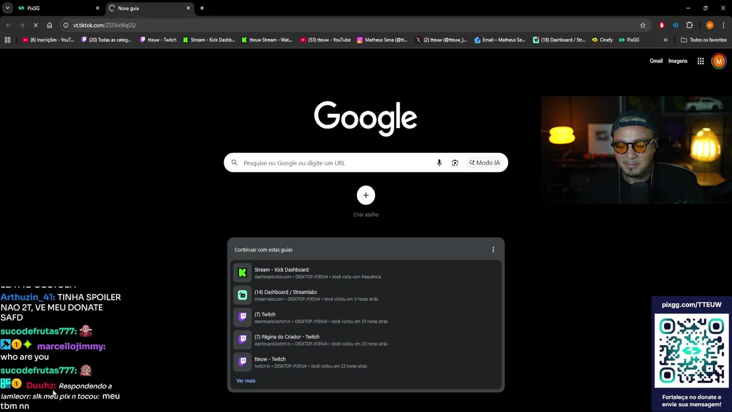Open (18) Dashboard Streamlabs bookmark
This screenshot has width=732, height=412.
(559, 40)
